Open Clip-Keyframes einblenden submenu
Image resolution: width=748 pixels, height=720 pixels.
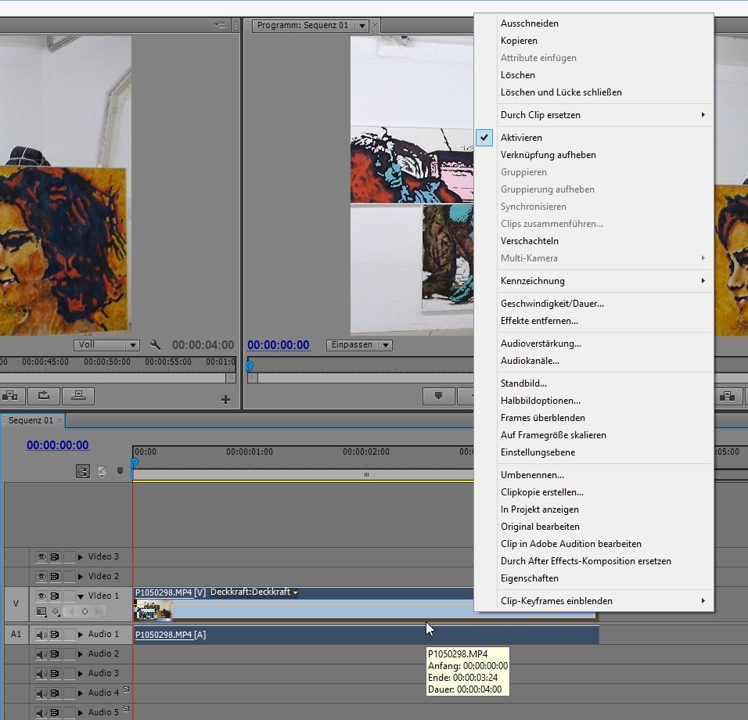593,601
